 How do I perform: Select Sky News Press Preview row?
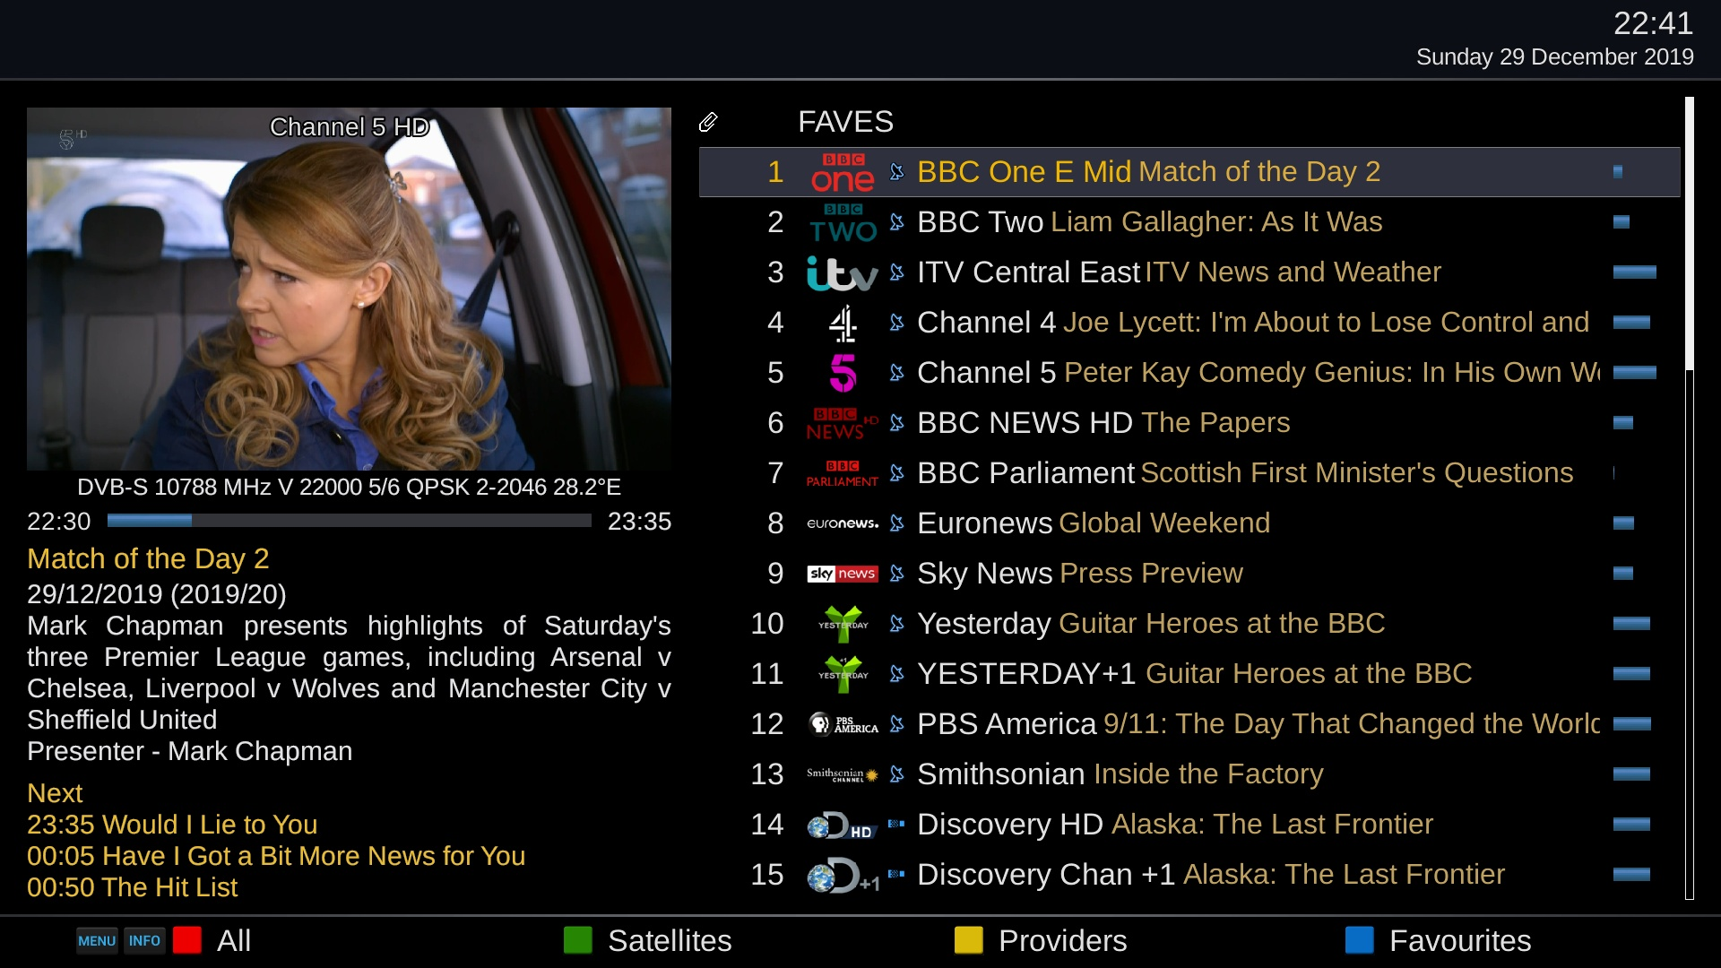click(1189, 574)
